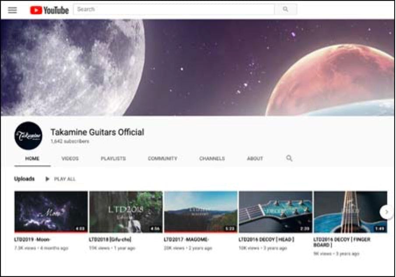This screenshot has height=277, width=396.
Task: Play the LTD2017 Magome thumbnail
Action: [201, 212]
